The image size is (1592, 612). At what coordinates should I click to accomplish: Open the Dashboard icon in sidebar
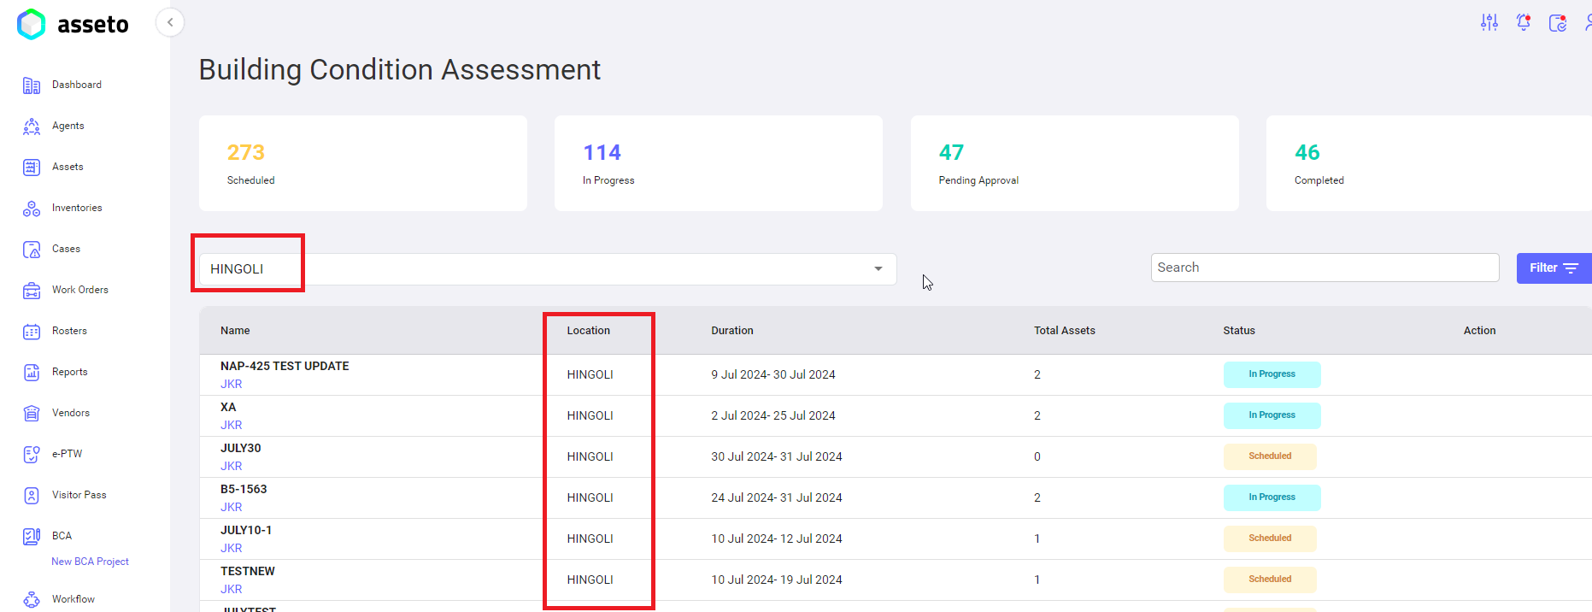[32, 85]
